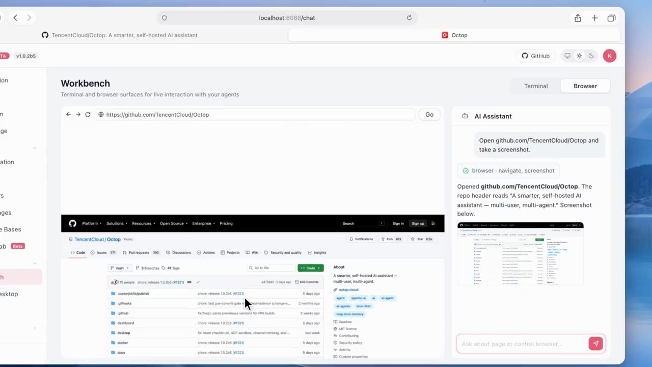Click Sign up on the GitHub page
This screenshot has width=652, height=367.
point(418,223)
